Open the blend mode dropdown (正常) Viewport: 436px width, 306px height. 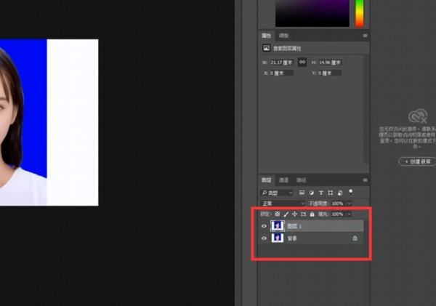[x=276, y=204]
